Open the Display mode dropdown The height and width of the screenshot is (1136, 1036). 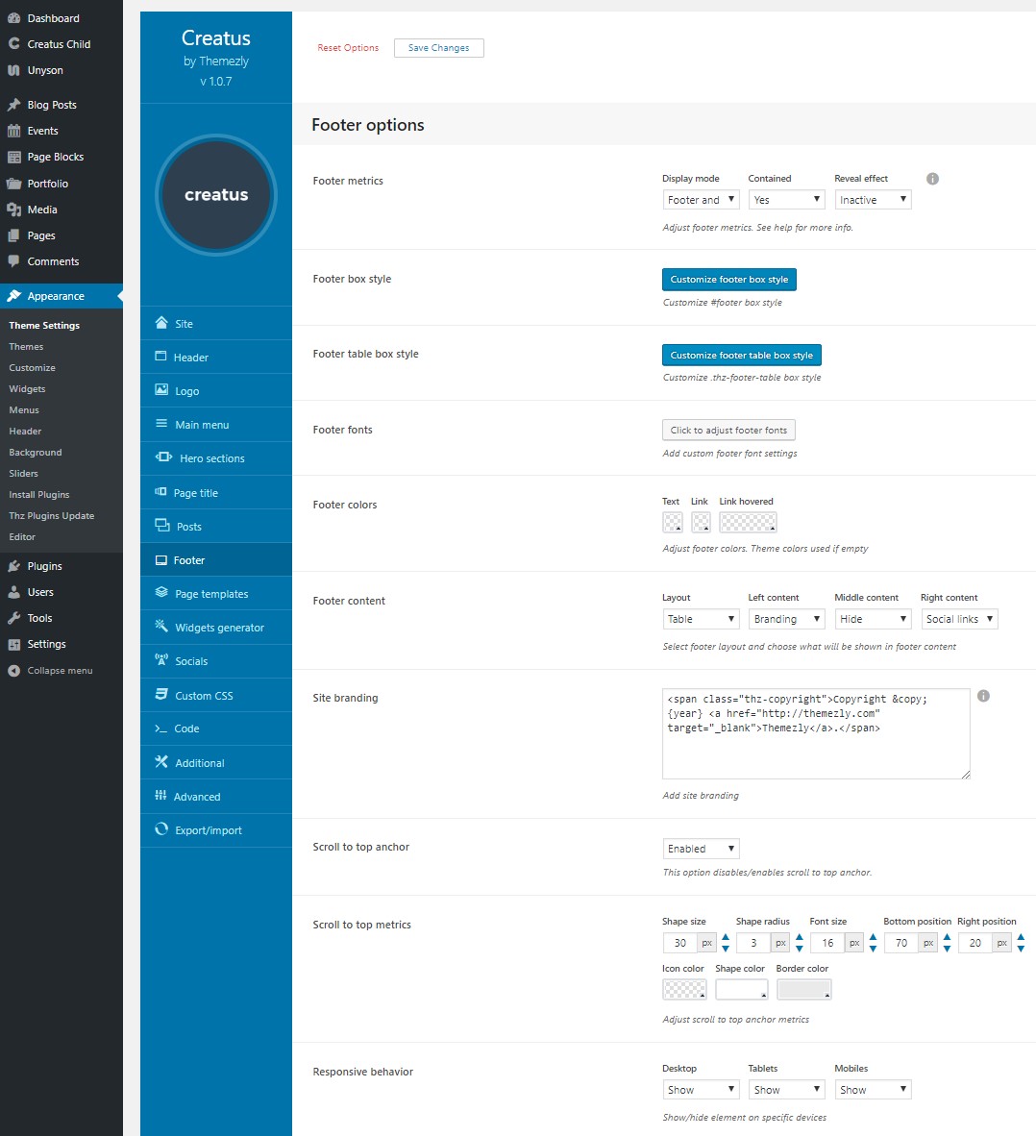[701, 200]
